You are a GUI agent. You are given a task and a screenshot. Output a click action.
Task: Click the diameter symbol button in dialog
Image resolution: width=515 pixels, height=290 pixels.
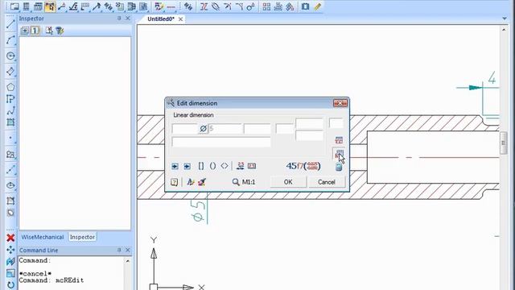click(203, 129)
